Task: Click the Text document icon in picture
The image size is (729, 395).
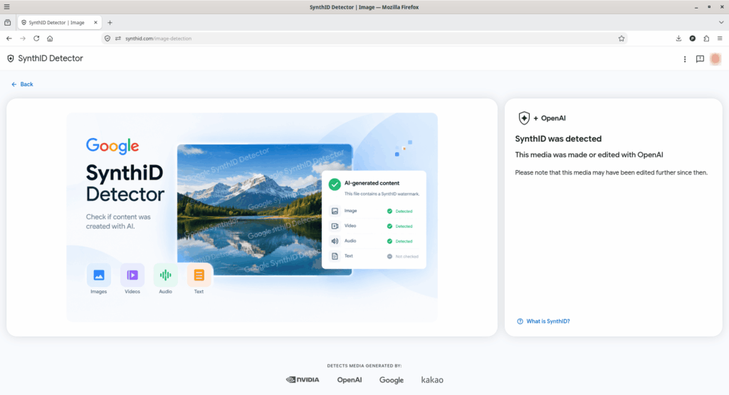Action: [199, 275]
